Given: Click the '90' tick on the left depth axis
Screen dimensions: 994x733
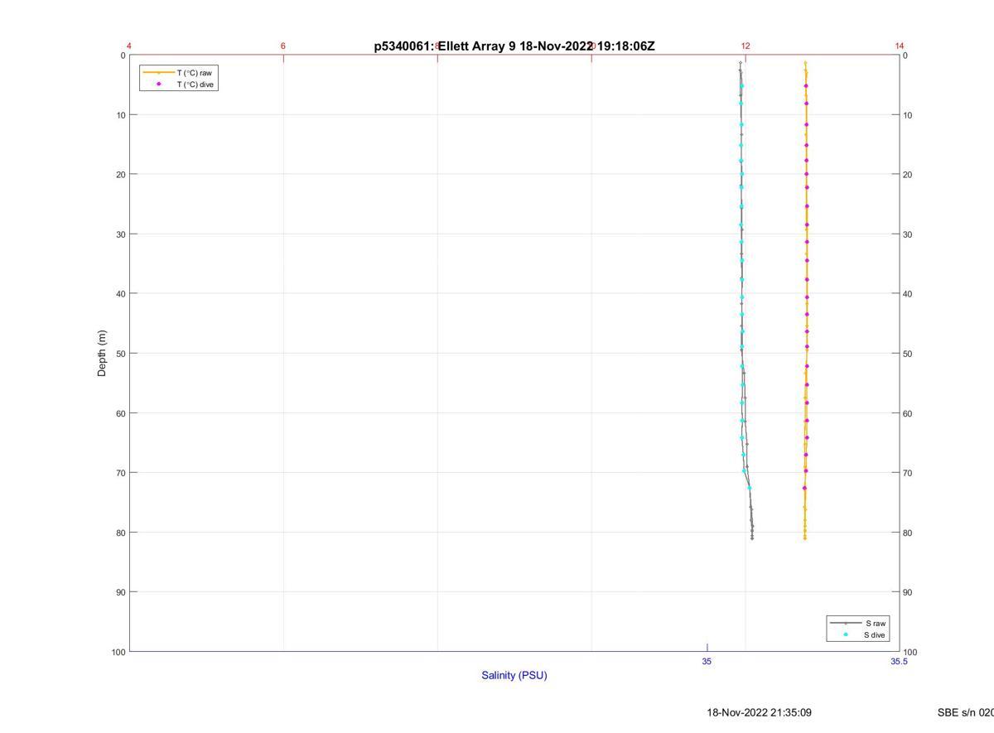Looking at the screenshot, I should point(120,592).
